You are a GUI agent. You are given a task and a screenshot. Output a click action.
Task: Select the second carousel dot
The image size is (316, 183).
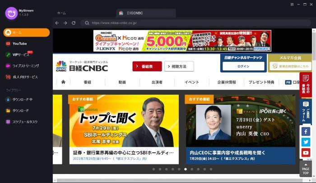click(x=160, y=169)
